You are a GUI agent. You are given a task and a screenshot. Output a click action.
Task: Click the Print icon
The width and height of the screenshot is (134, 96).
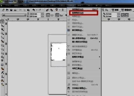[15, 10]
